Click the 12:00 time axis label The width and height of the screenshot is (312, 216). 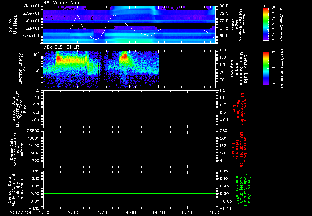[43, 212]
